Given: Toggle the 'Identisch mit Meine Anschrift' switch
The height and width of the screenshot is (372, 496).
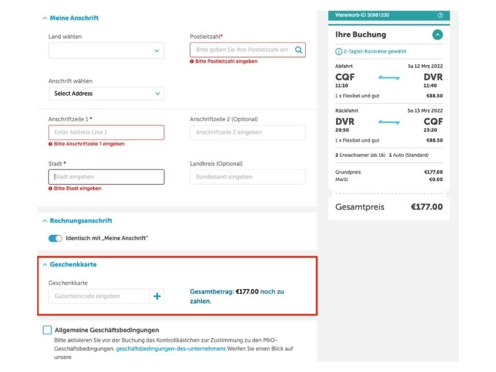Looking at the screenshot, I should [x=55, y=238].
